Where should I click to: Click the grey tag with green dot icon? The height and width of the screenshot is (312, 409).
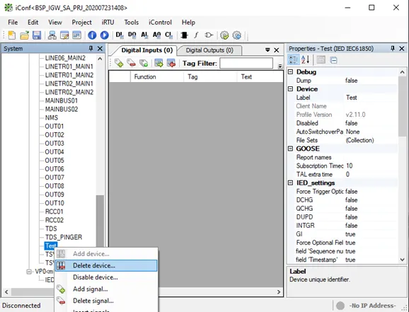(144, 63)
